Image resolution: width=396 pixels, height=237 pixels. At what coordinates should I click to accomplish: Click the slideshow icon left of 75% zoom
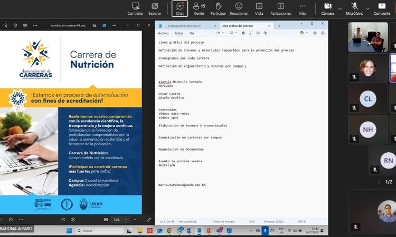tap(106, 220)
